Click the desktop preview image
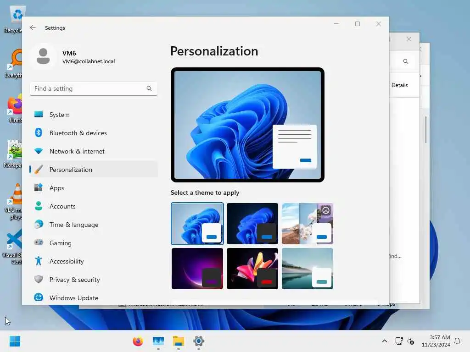The height and width of the screenshot is (352, 470). tap(247, 125)
